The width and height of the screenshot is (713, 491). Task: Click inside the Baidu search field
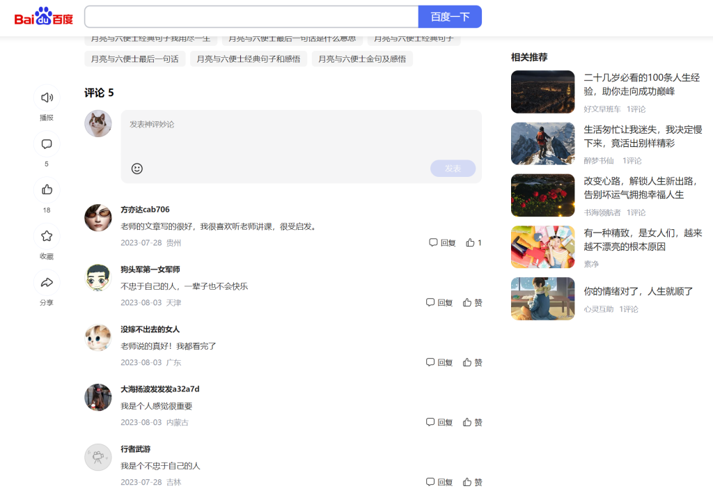251,17
